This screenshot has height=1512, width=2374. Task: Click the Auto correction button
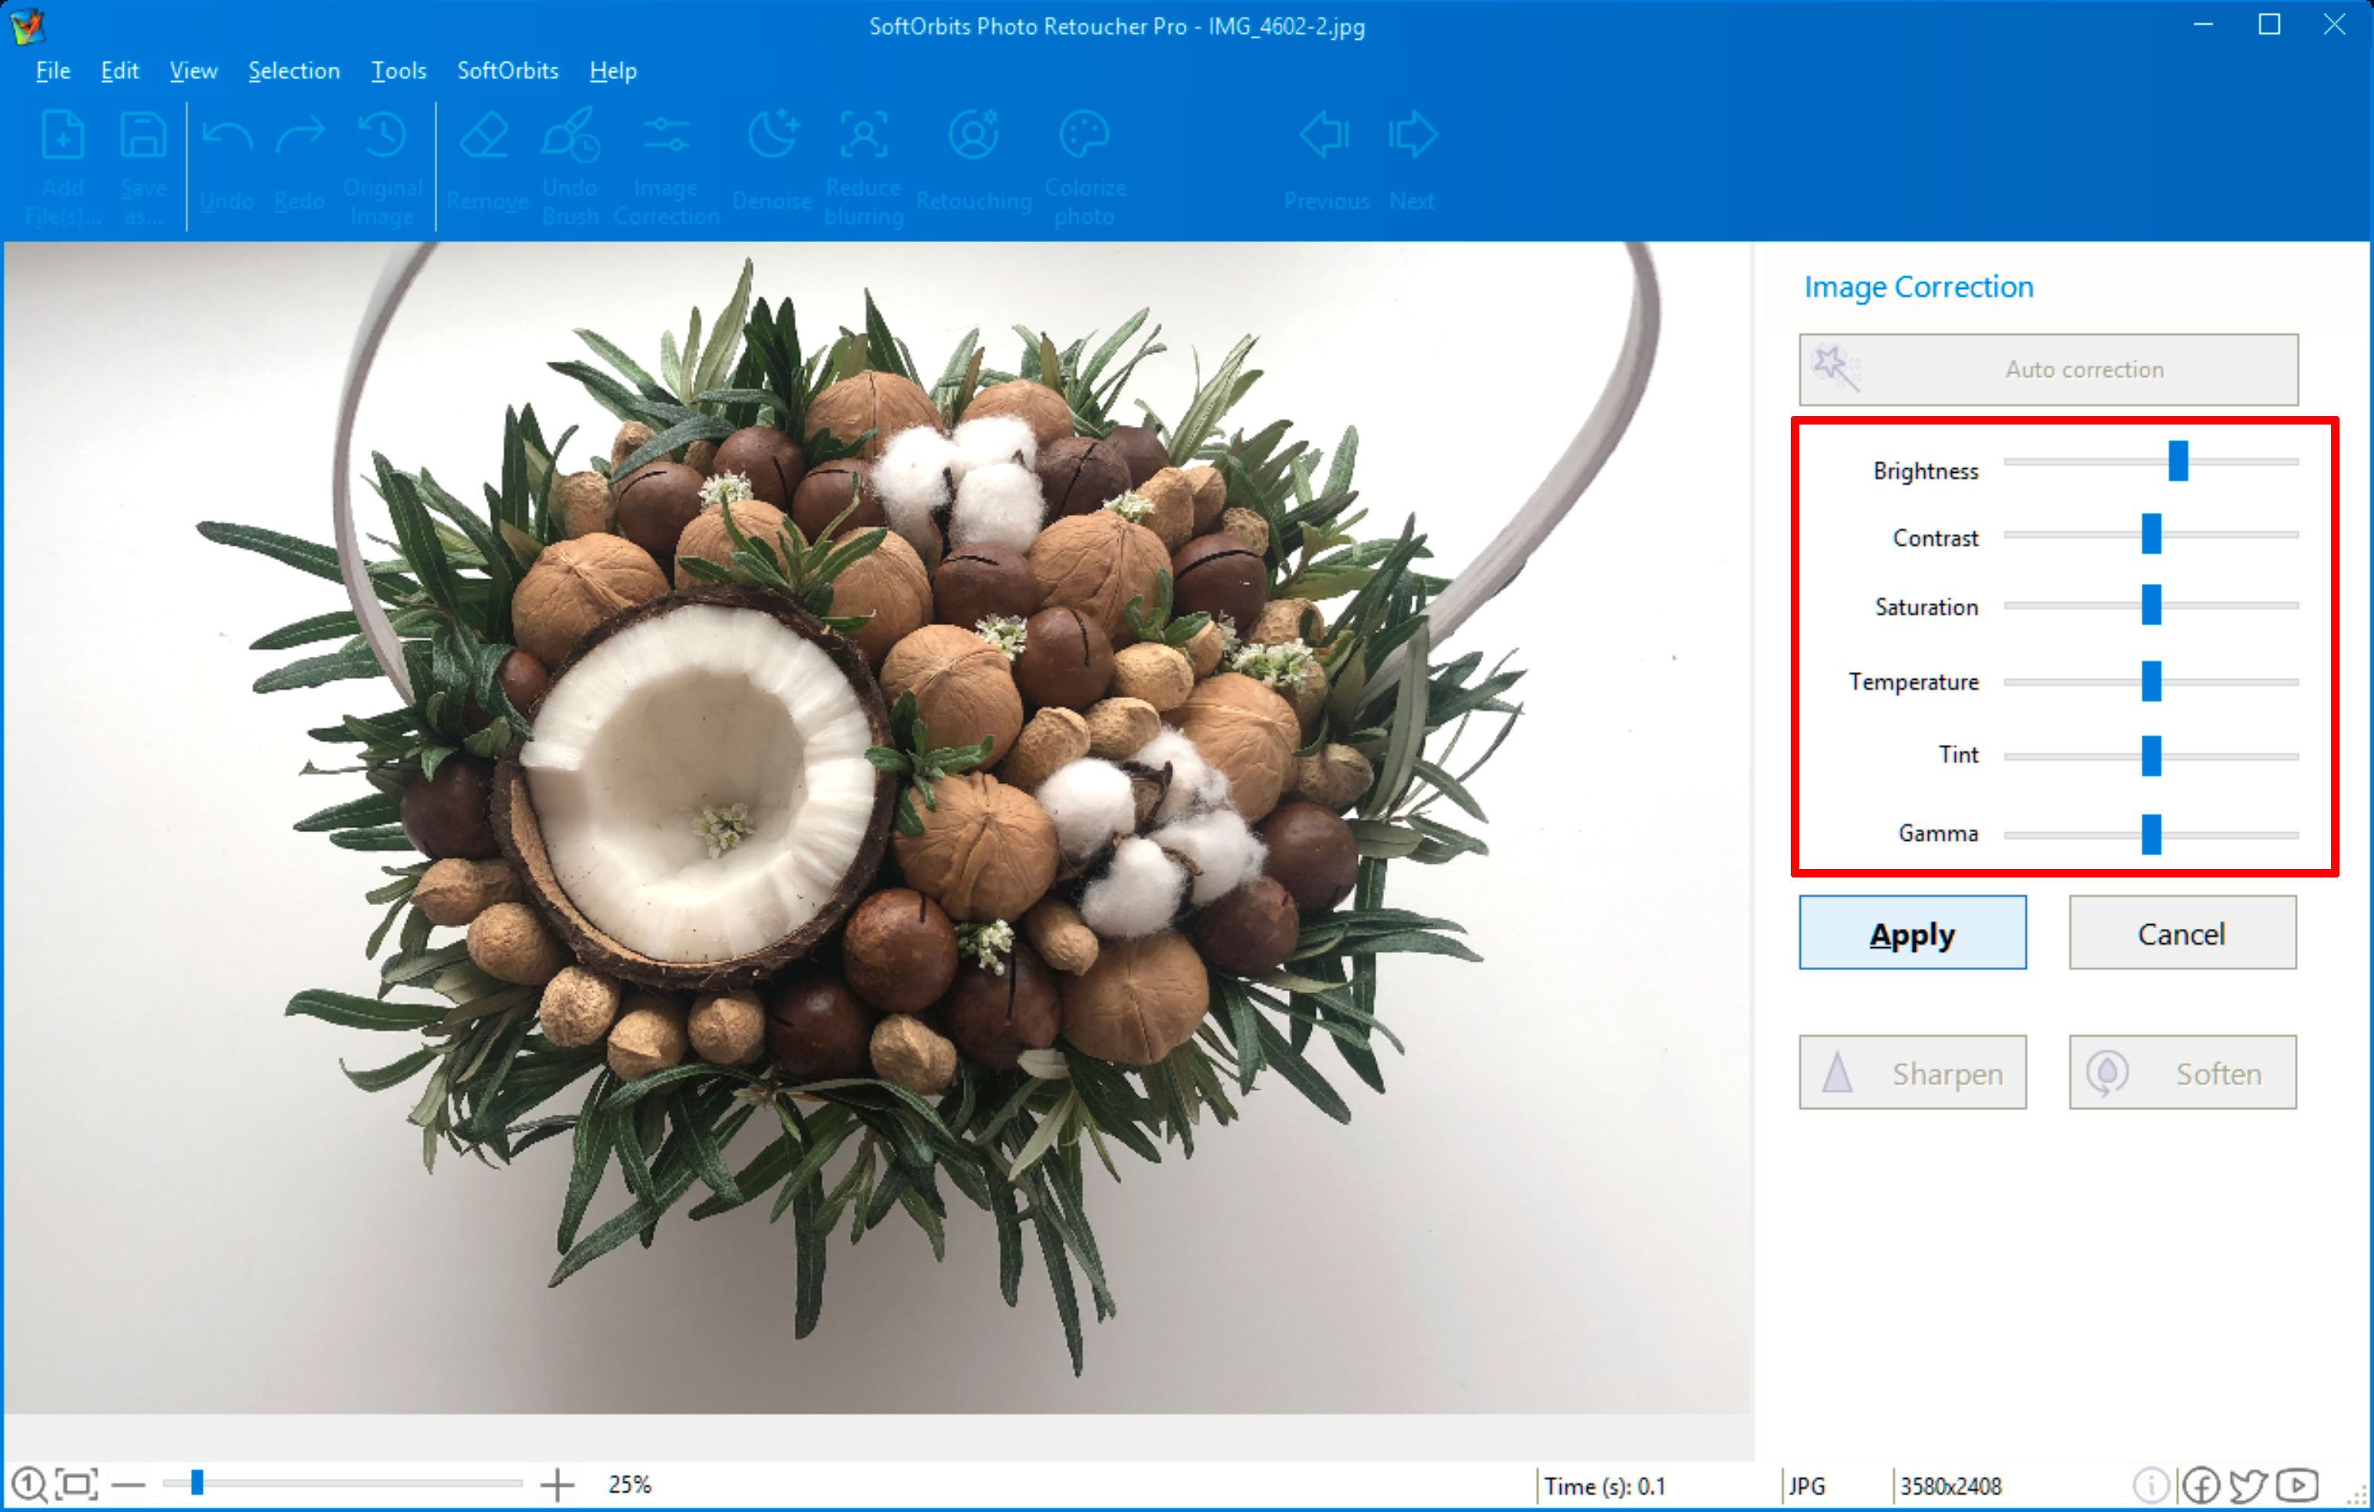pos(2071,369)
